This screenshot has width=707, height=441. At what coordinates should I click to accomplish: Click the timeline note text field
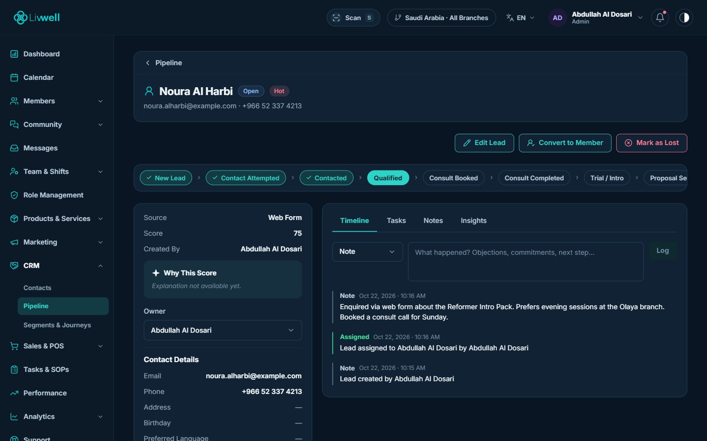pyautogui.click(x=526, y=262)
